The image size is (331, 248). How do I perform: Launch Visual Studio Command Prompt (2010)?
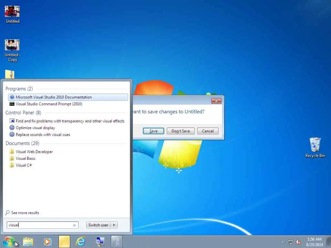tap(49, 104)
